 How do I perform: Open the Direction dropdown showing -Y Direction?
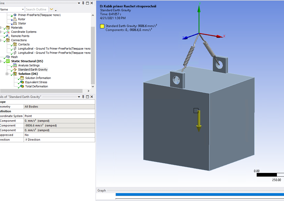click(x=59, y=140)
